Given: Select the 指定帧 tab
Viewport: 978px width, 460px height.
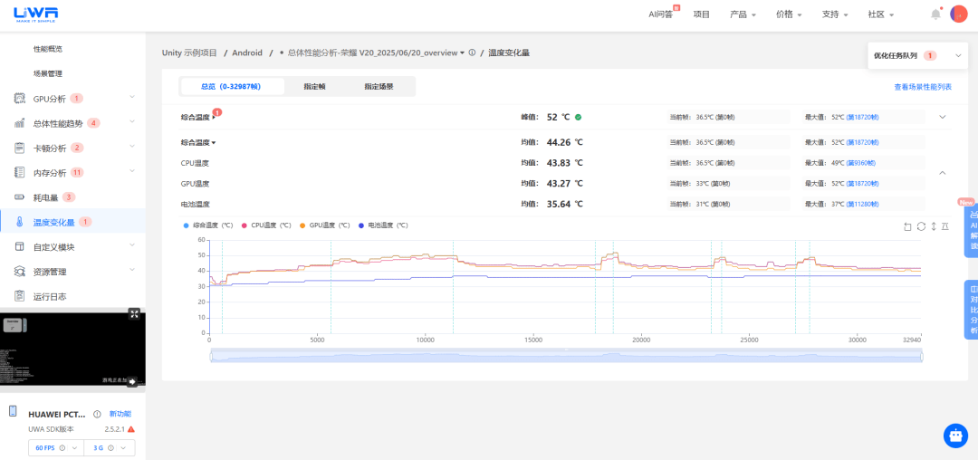Looking at the screenshot, I should coord(314,87).
